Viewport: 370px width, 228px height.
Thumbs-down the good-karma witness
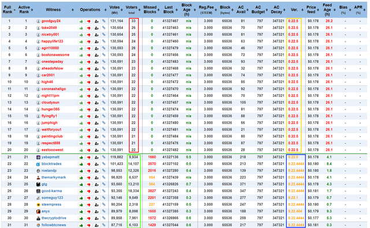89,191
